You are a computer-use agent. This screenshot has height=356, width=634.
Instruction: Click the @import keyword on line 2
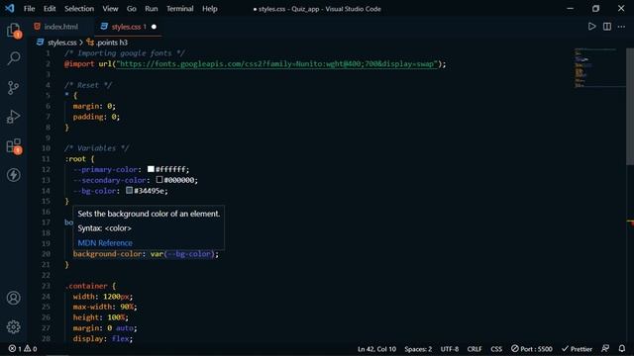79,63
